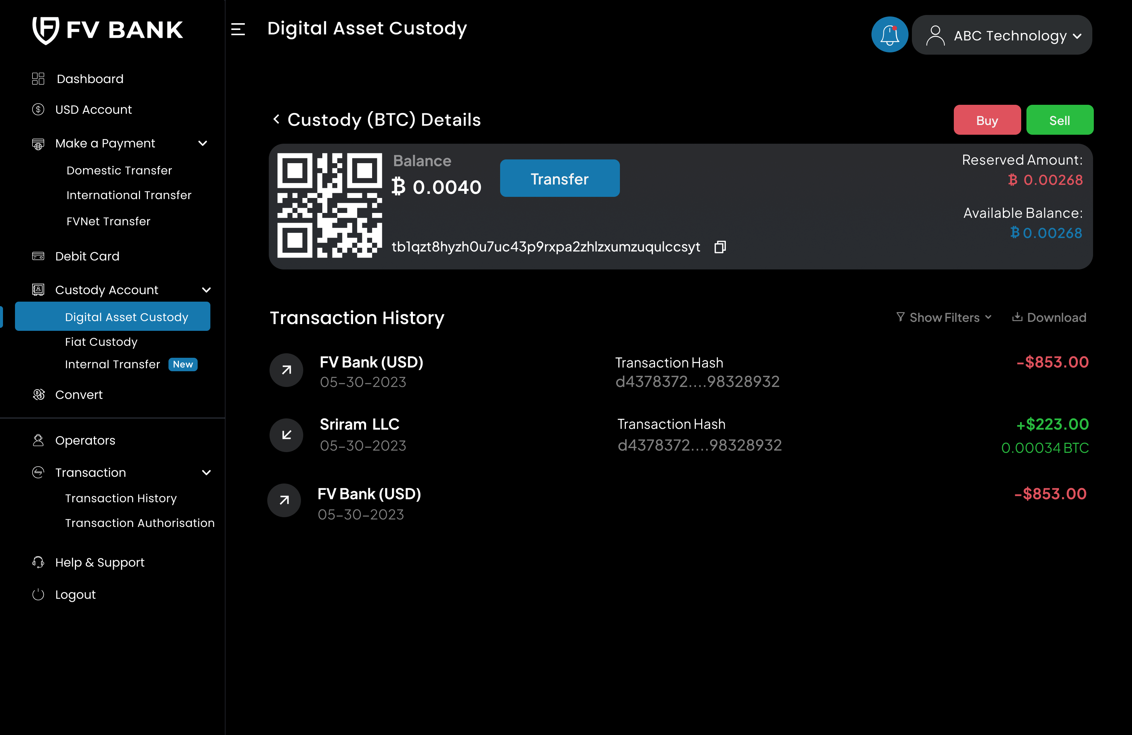Viewport: 1132px width, 735px height.
Task: Open Fiat Custody menu item
Action: (x=101, y=342)
